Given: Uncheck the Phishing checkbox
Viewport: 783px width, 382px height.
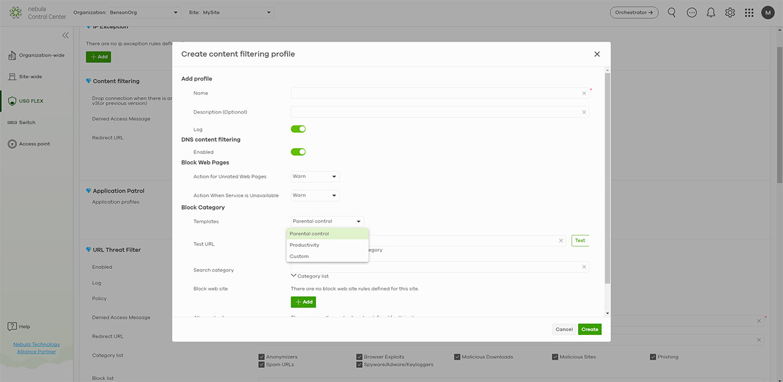Looking at the screenshot, I should tap(653, 357).
